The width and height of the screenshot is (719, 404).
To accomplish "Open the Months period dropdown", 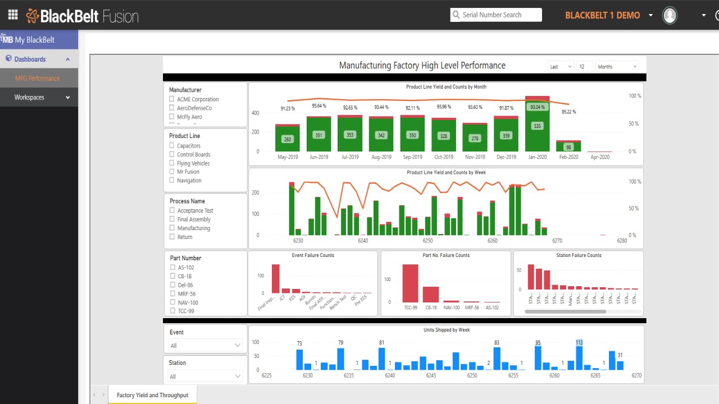I will coord(617,67).
